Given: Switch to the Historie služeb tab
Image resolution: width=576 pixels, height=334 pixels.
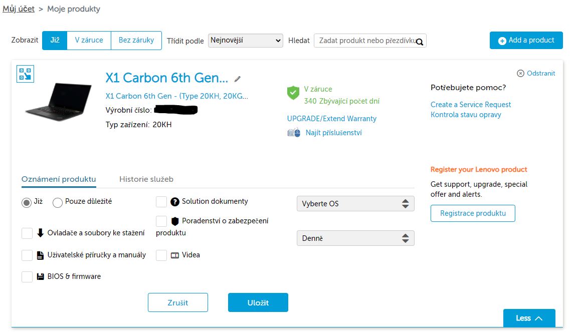Looking at the screenshot, I should (146, 179).
